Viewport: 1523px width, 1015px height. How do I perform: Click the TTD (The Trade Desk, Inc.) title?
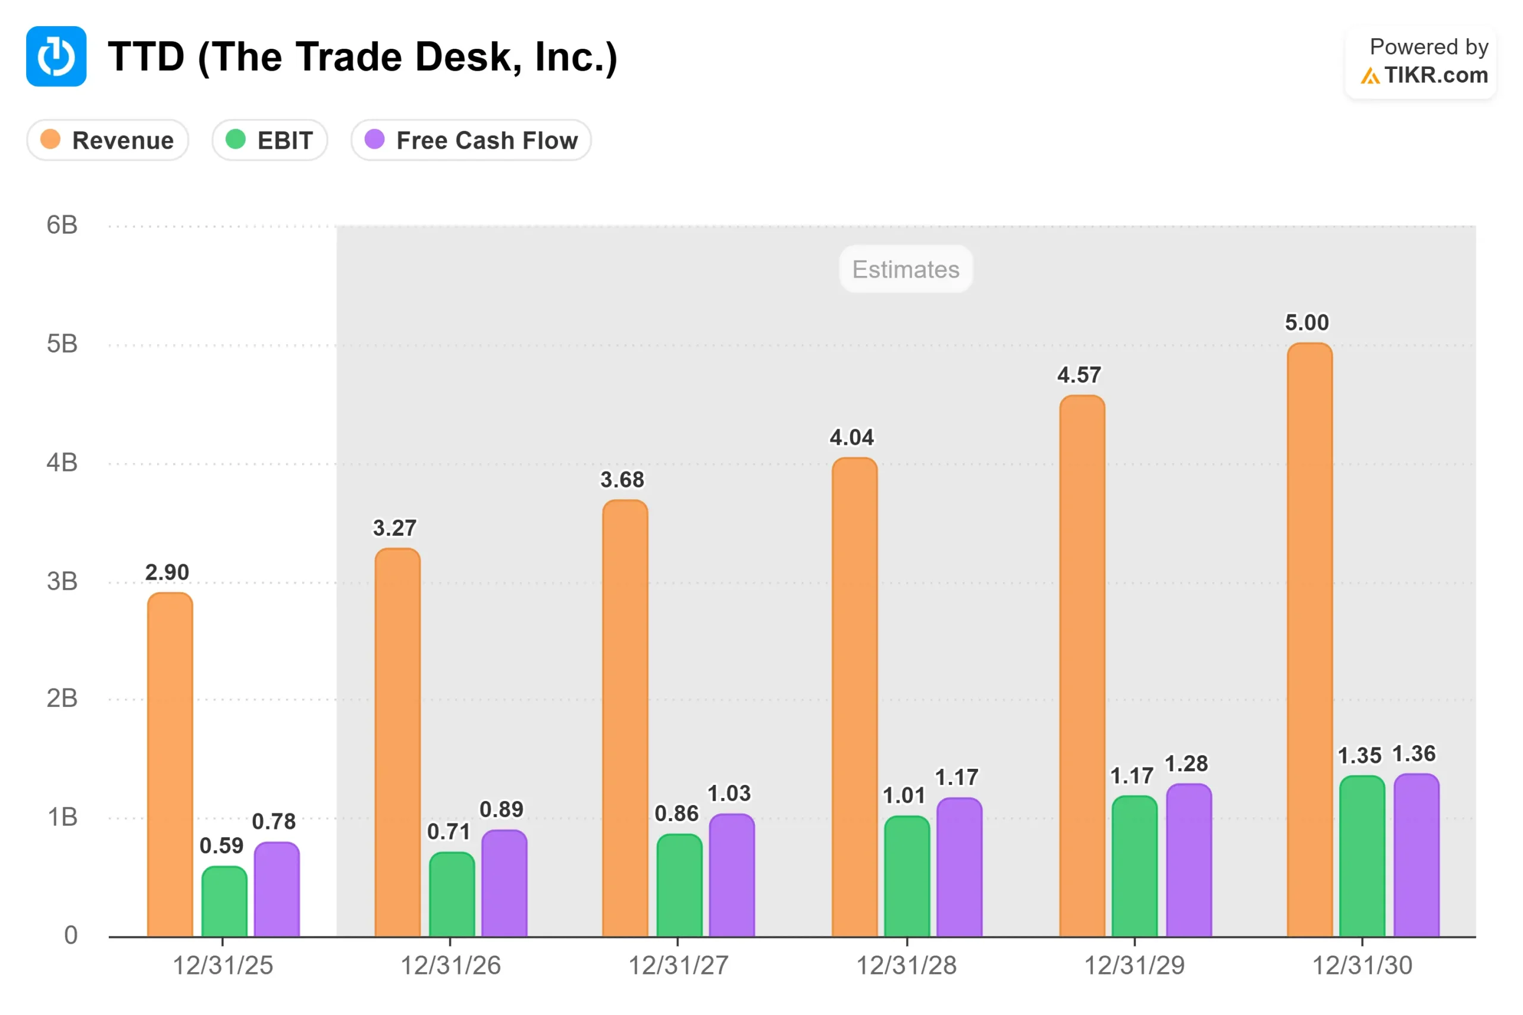363,57
